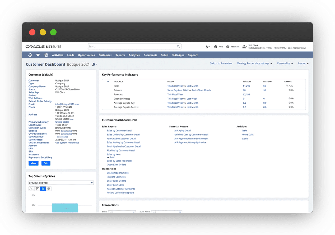The image size is (335, 235).
Task: Switch chart to horizontal bar view
Action: [x=37, y=189]
